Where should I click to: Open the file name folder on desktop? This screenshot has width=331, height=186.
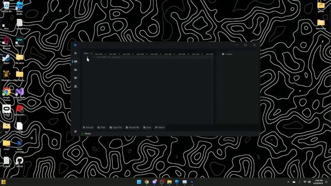[20, 59]
